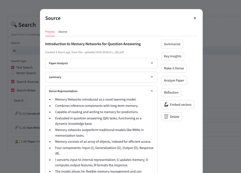The width and height of the screenshot is (241, 173).
Task: Close the Source dialog with X
Action: 195,18
